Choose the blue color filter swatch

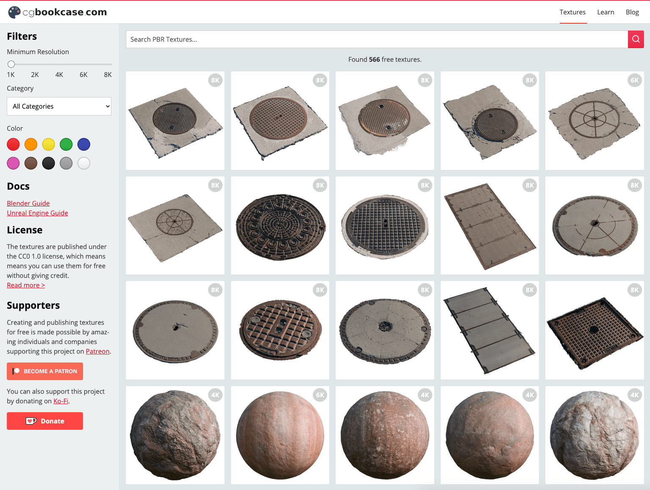(x=84, y=145)
